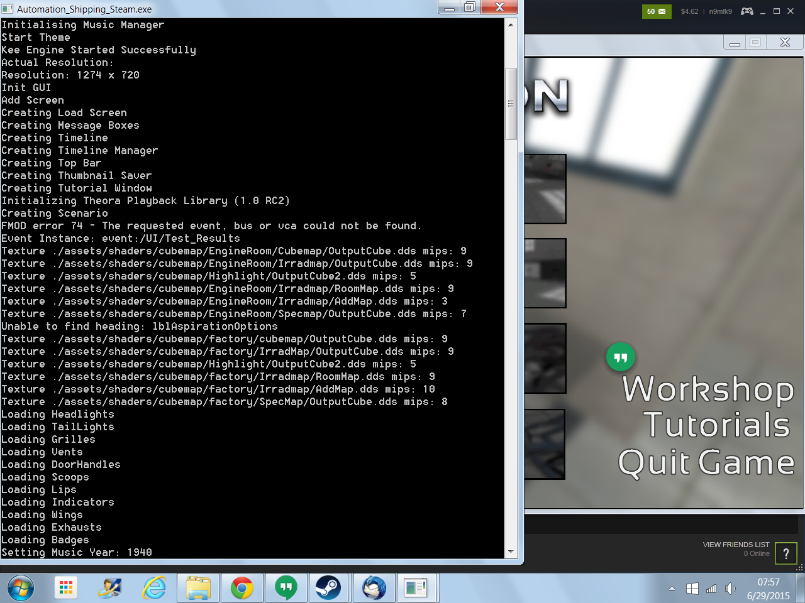Open VIEW FRIENDS LIST in Steam
Image resolution: width=805 pixels, height=603 pixels.
[x=736, y=545]
